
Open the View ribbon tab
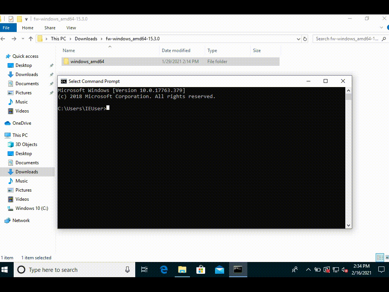pyautogui.click(x=71, y=28)
